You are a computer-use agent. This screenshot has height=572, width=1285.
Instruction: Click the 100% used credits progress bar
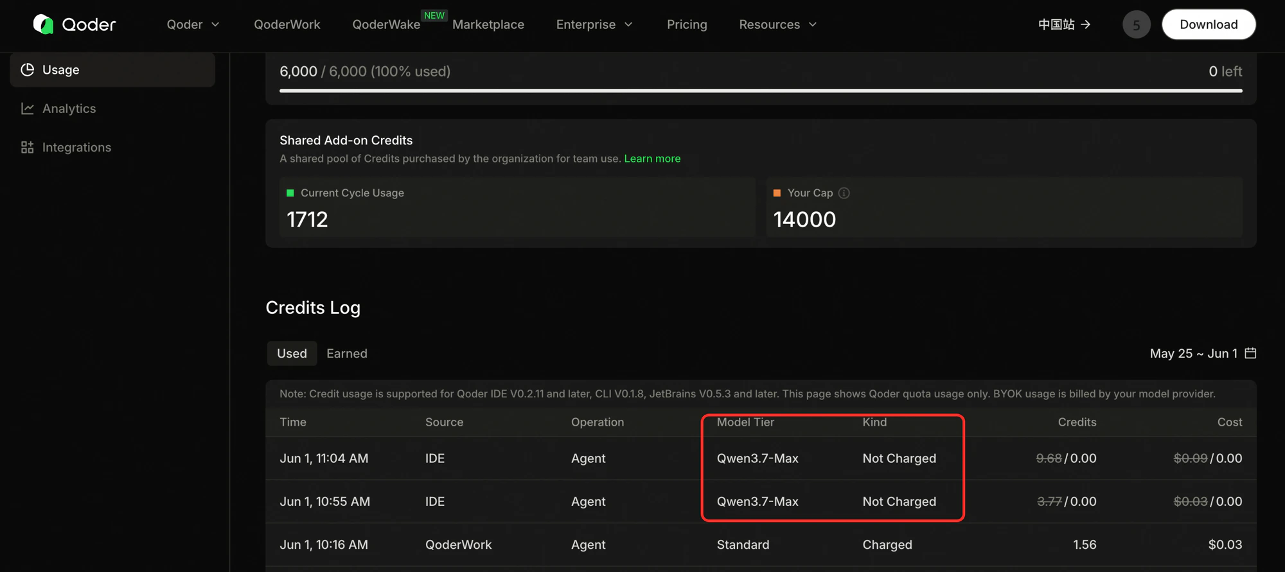click(761, 91)
